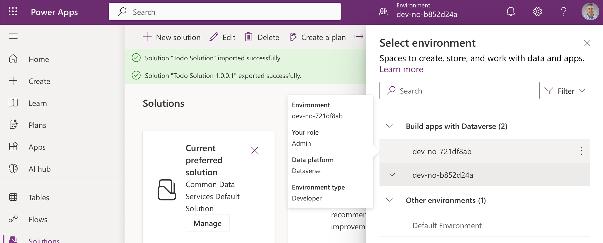Open the notifications bell
The image size is (603, 243).
(x=510, y=12)
